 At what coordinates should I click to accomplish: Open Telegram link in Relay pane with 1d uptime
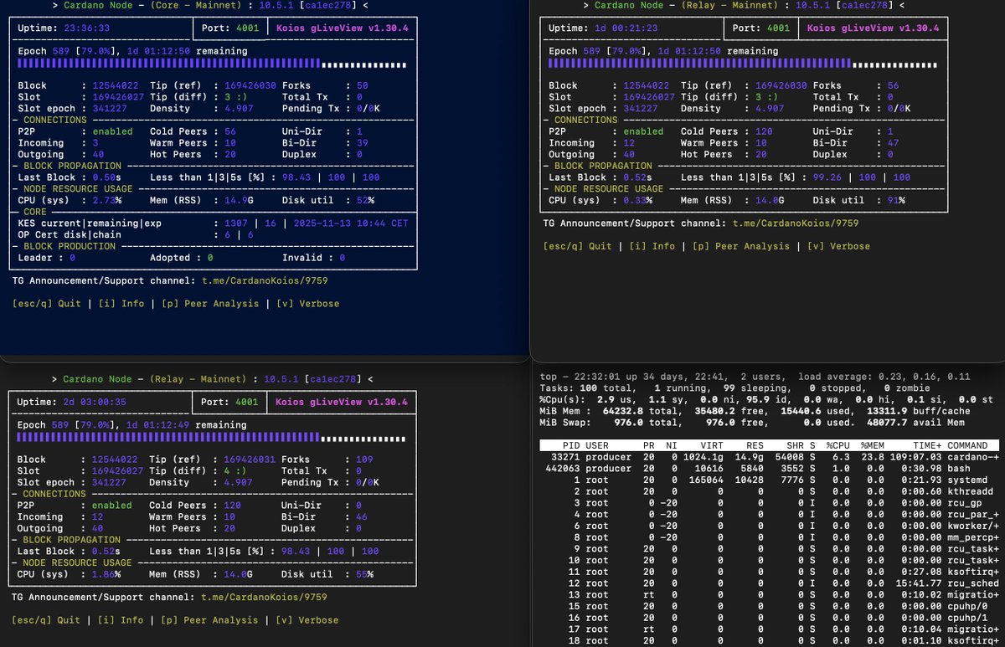pyautogui.click(x=795, y=223)
